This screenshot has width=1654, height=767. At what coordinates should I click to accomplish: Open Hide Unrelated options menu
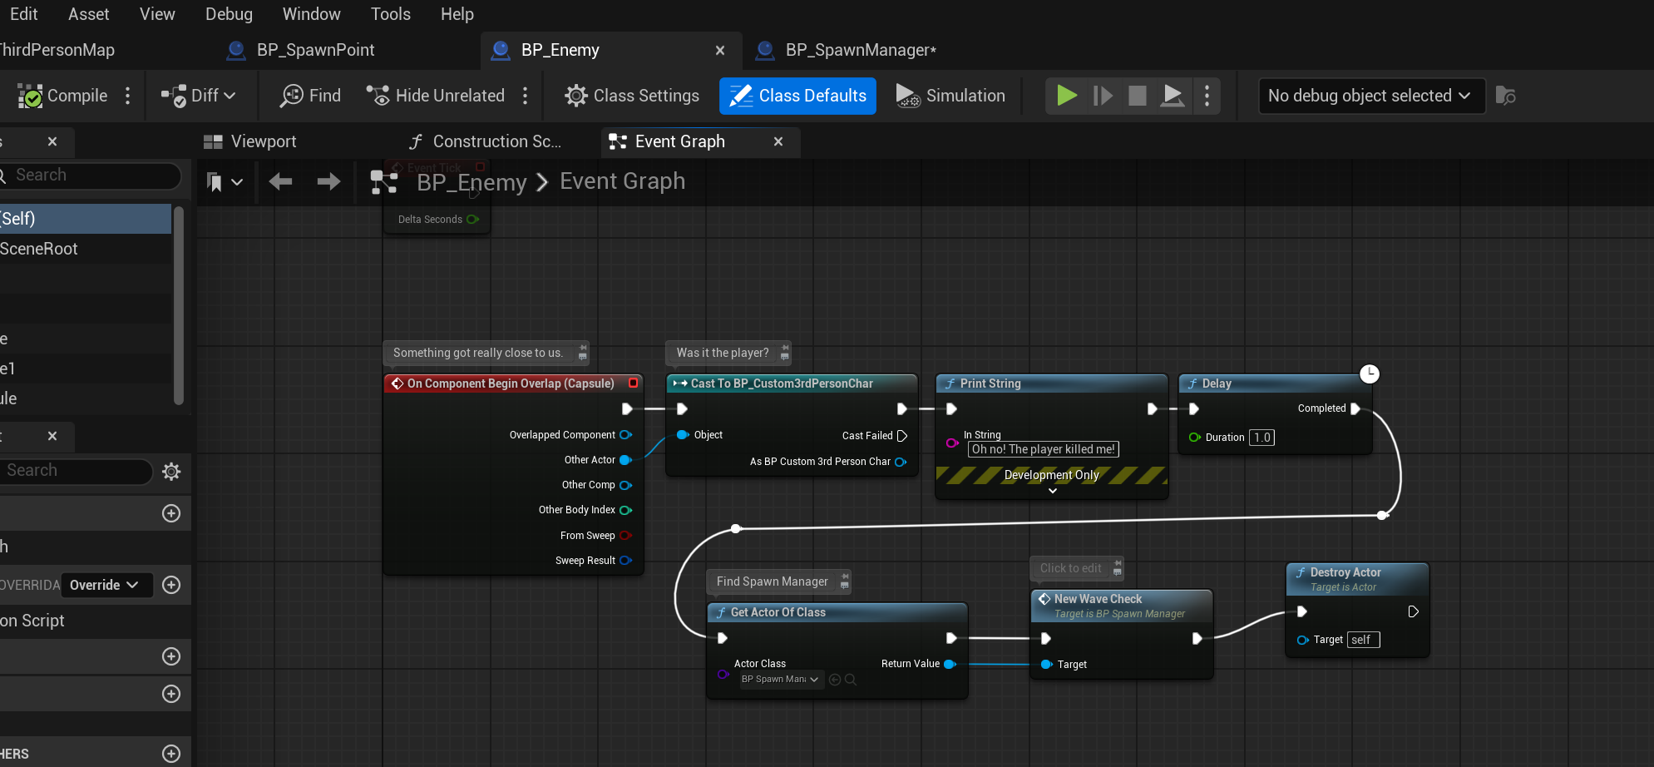click(525, 96)
